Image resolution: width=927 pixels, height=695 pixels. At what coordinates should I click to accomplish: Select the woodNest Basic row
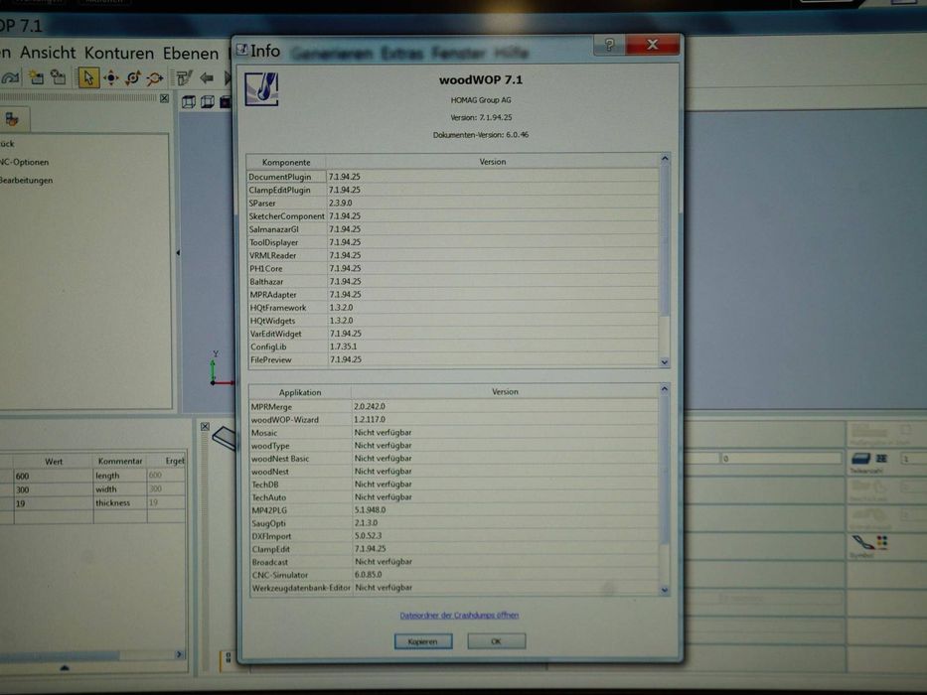pos(454,458)
